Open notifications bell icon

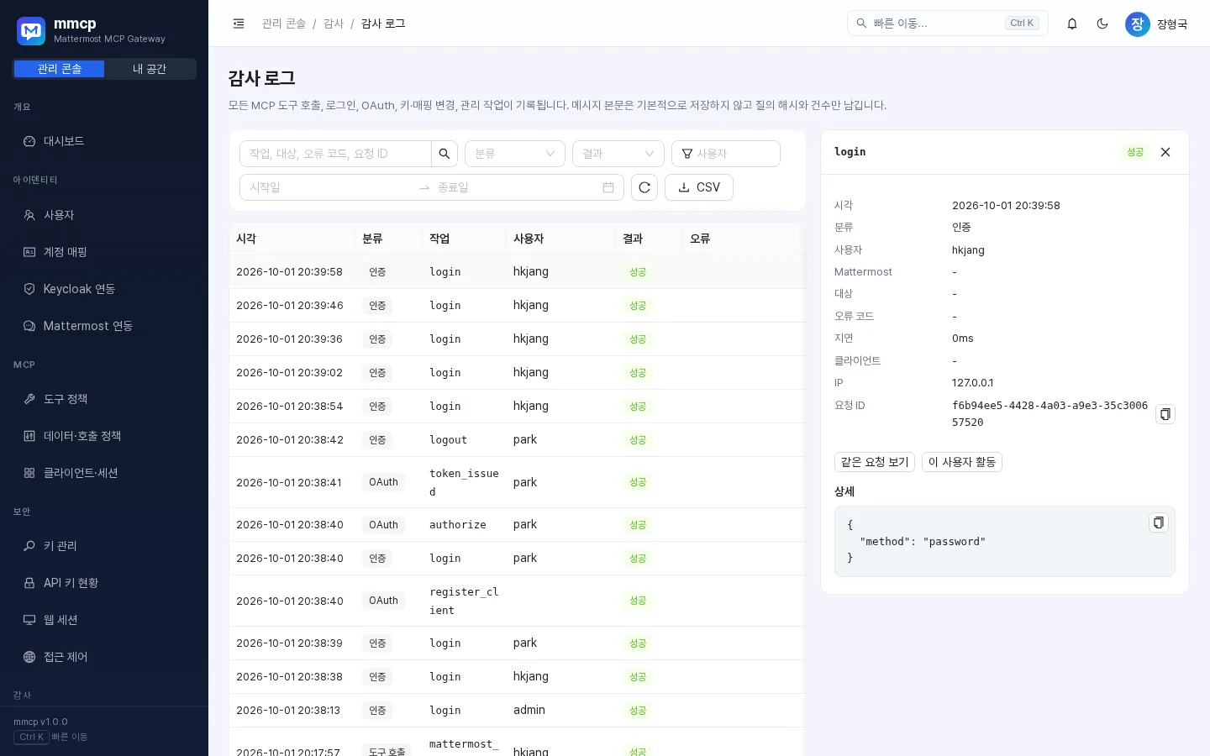1072,24
